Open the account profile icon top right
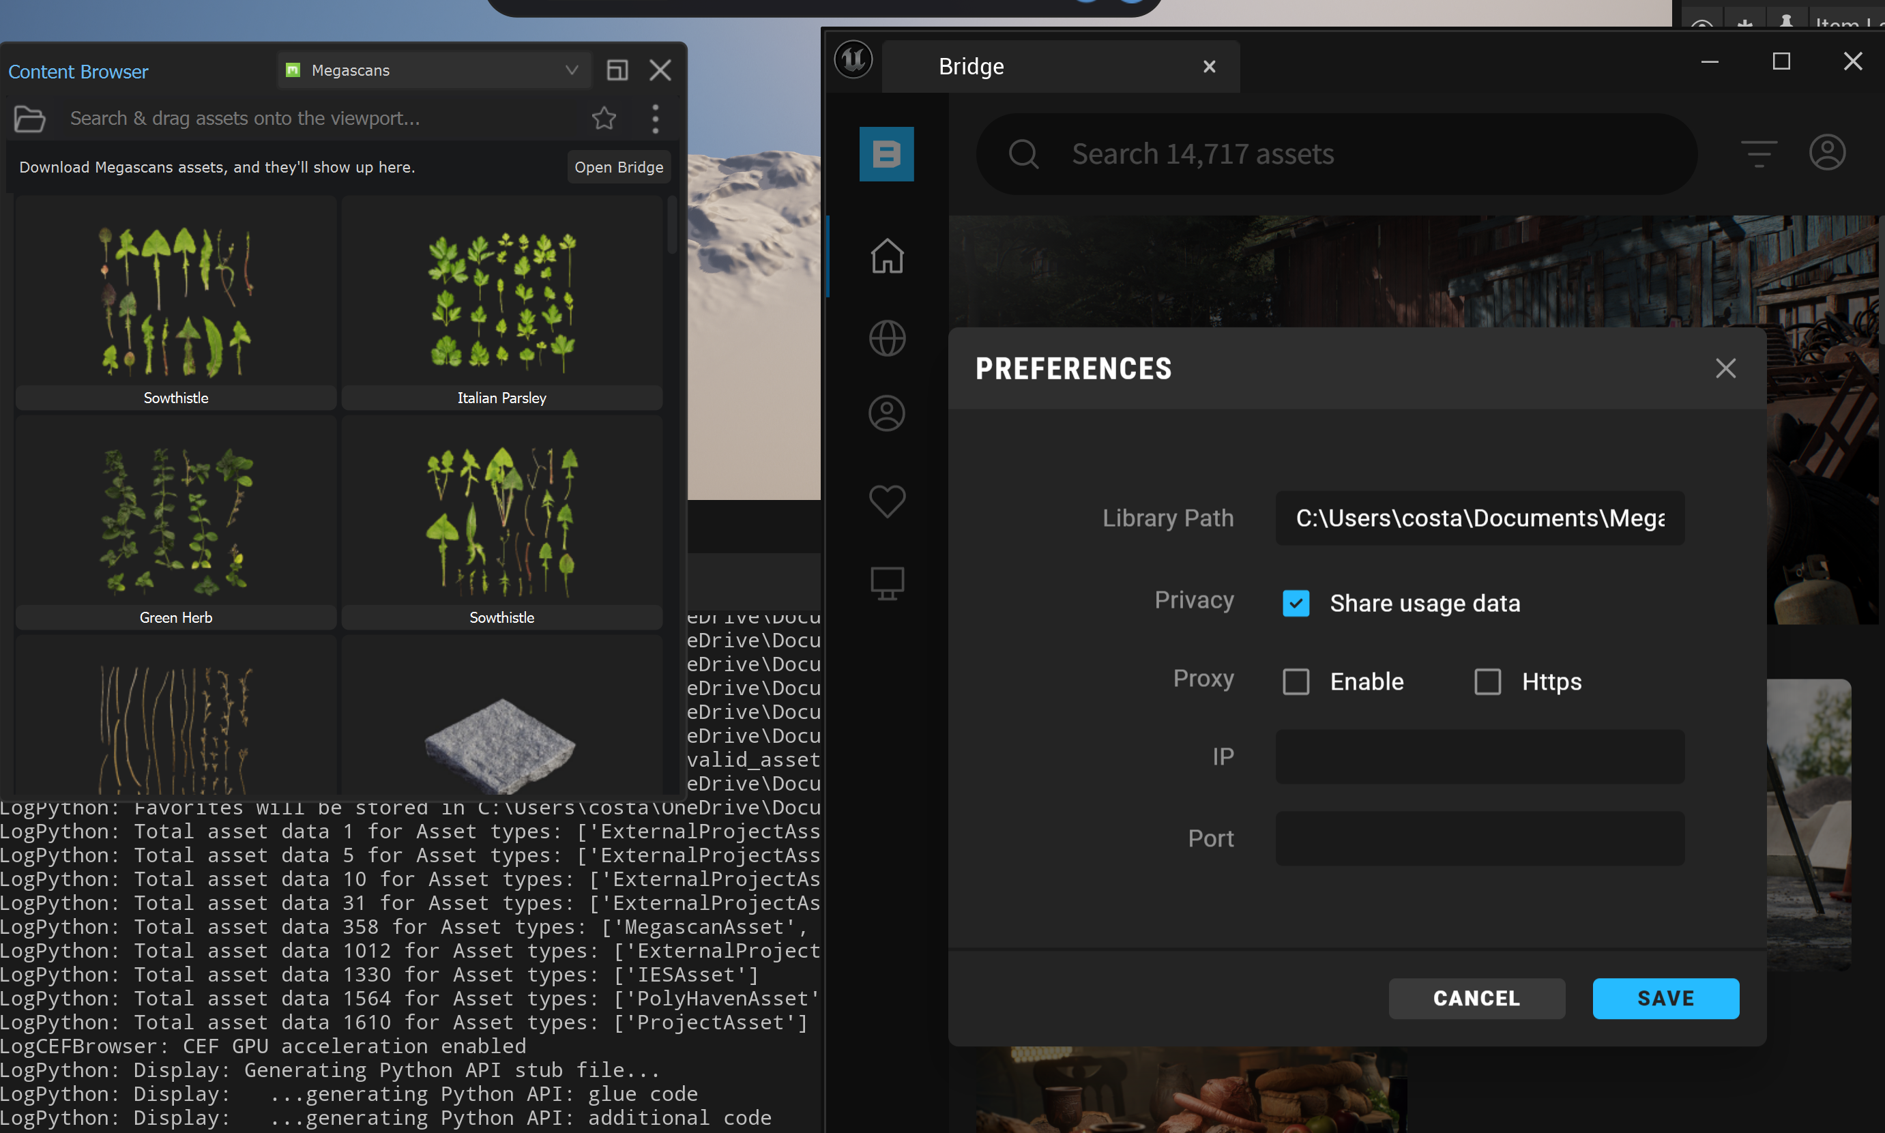The height and width of the screenshot is (1133, 1885). (x=1828, y=152)
